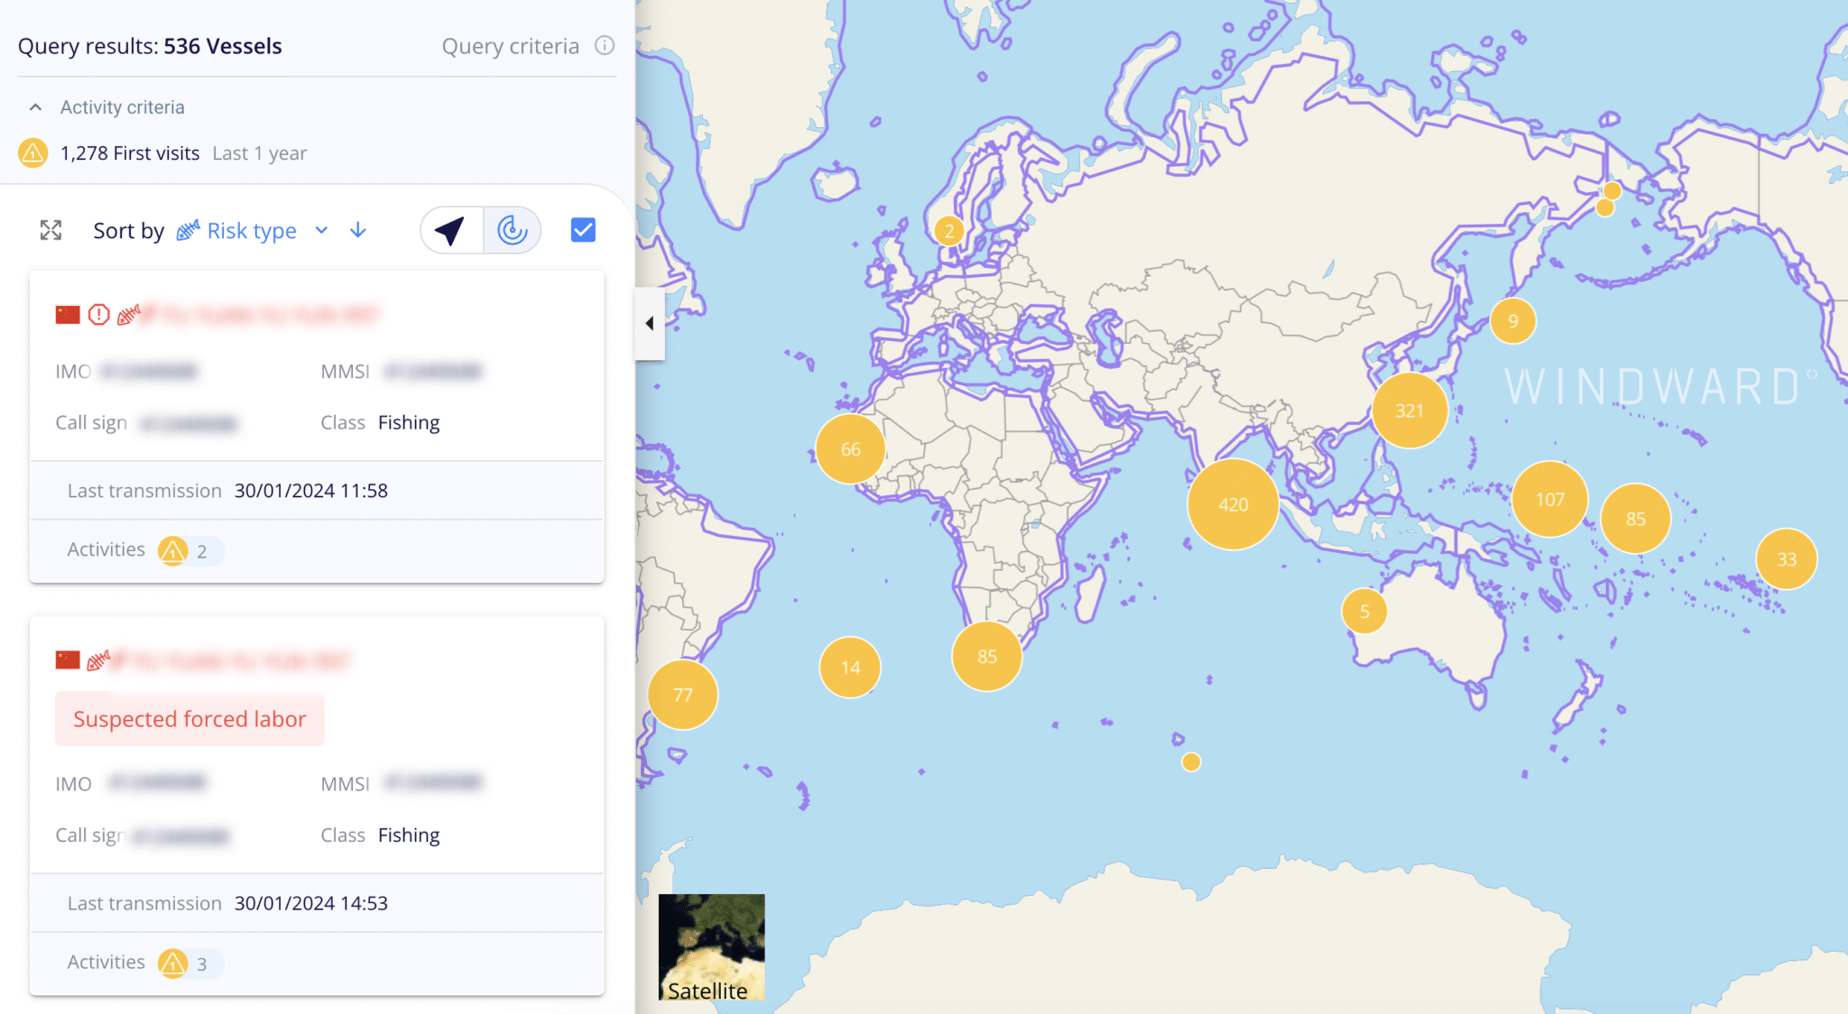1848x1014 pixels.
Task: Click the expand-list arrows icon beside Sort by
Action: pyautogui.click(x=51, y=230)
